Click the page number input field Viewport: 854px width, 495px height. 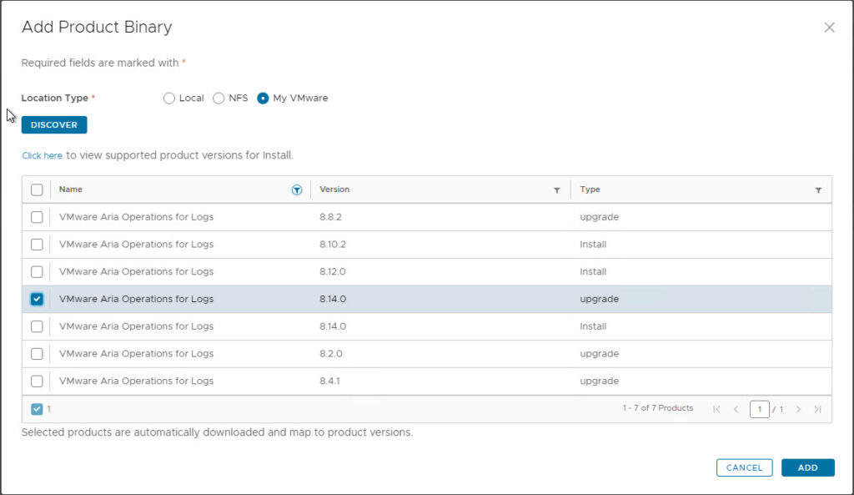(760, 409)
